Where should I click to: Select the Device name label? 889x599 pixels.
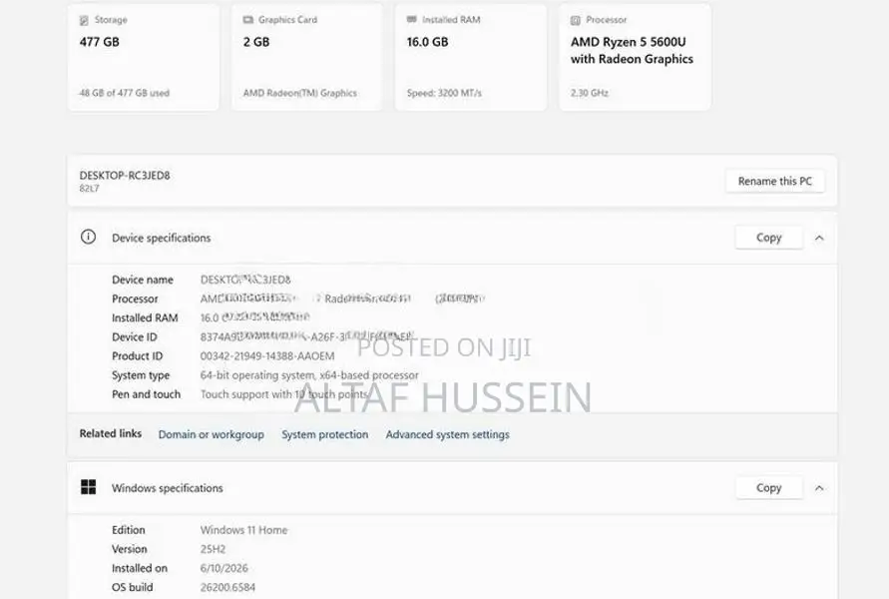pos(143,280)
